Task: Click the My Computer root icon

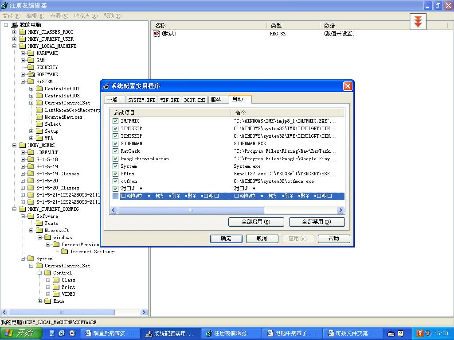Action: (14, 25)
